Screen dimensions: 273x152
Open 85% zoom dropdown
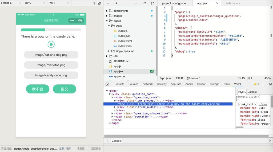(x=35, y=3)
